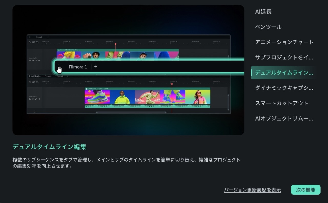Toggle the eye icon on upper video track
This screenshot has width=328, height=203.
click(39, 61)
